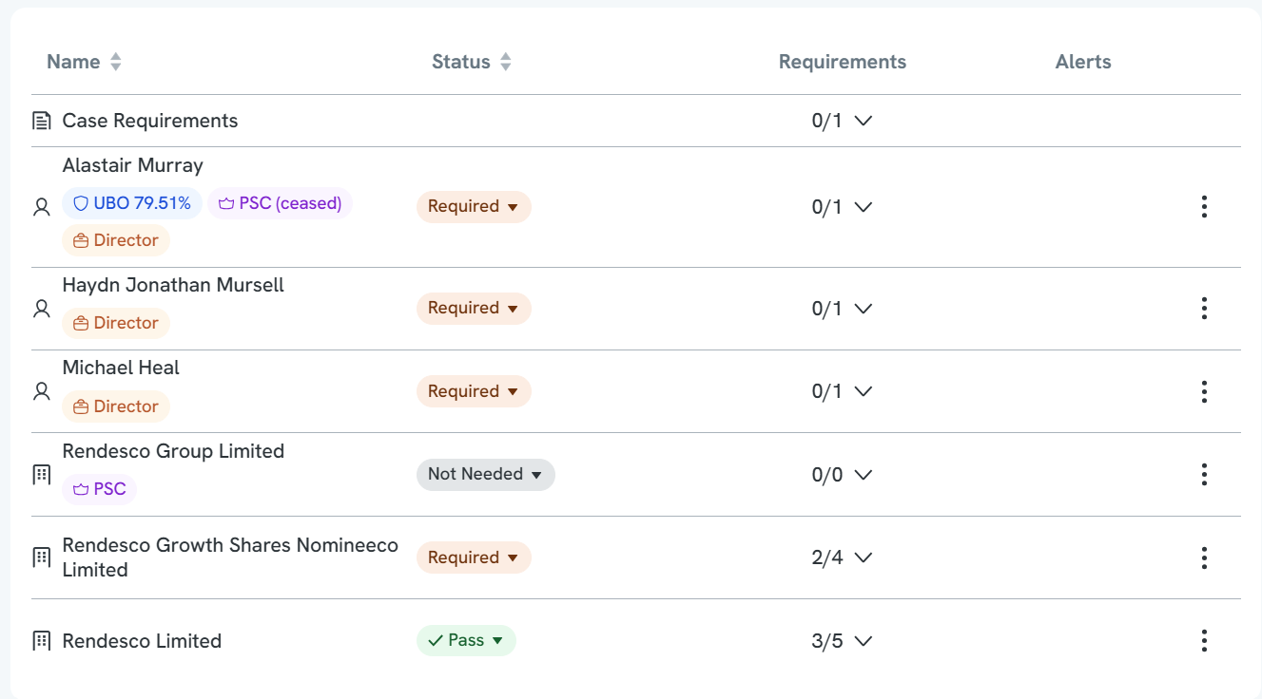Open the Not Needed status dropdown

click(485, 475)
